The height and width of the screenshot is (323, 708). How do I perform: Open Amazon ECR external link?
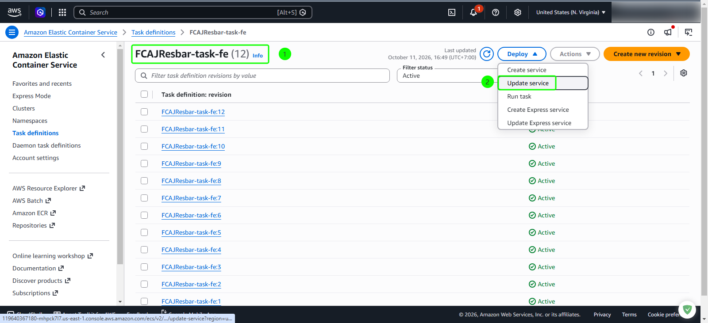[34, 213]
